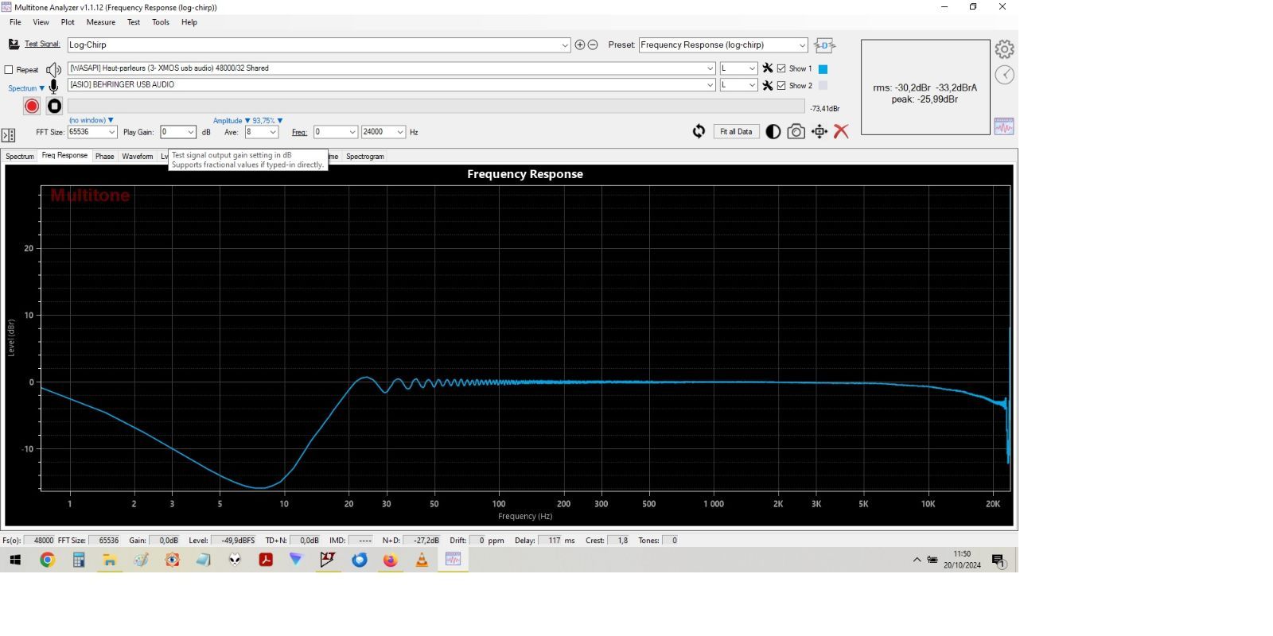
Task: Open Chrome from the taskbar
Action: click(x=47, y=560)
